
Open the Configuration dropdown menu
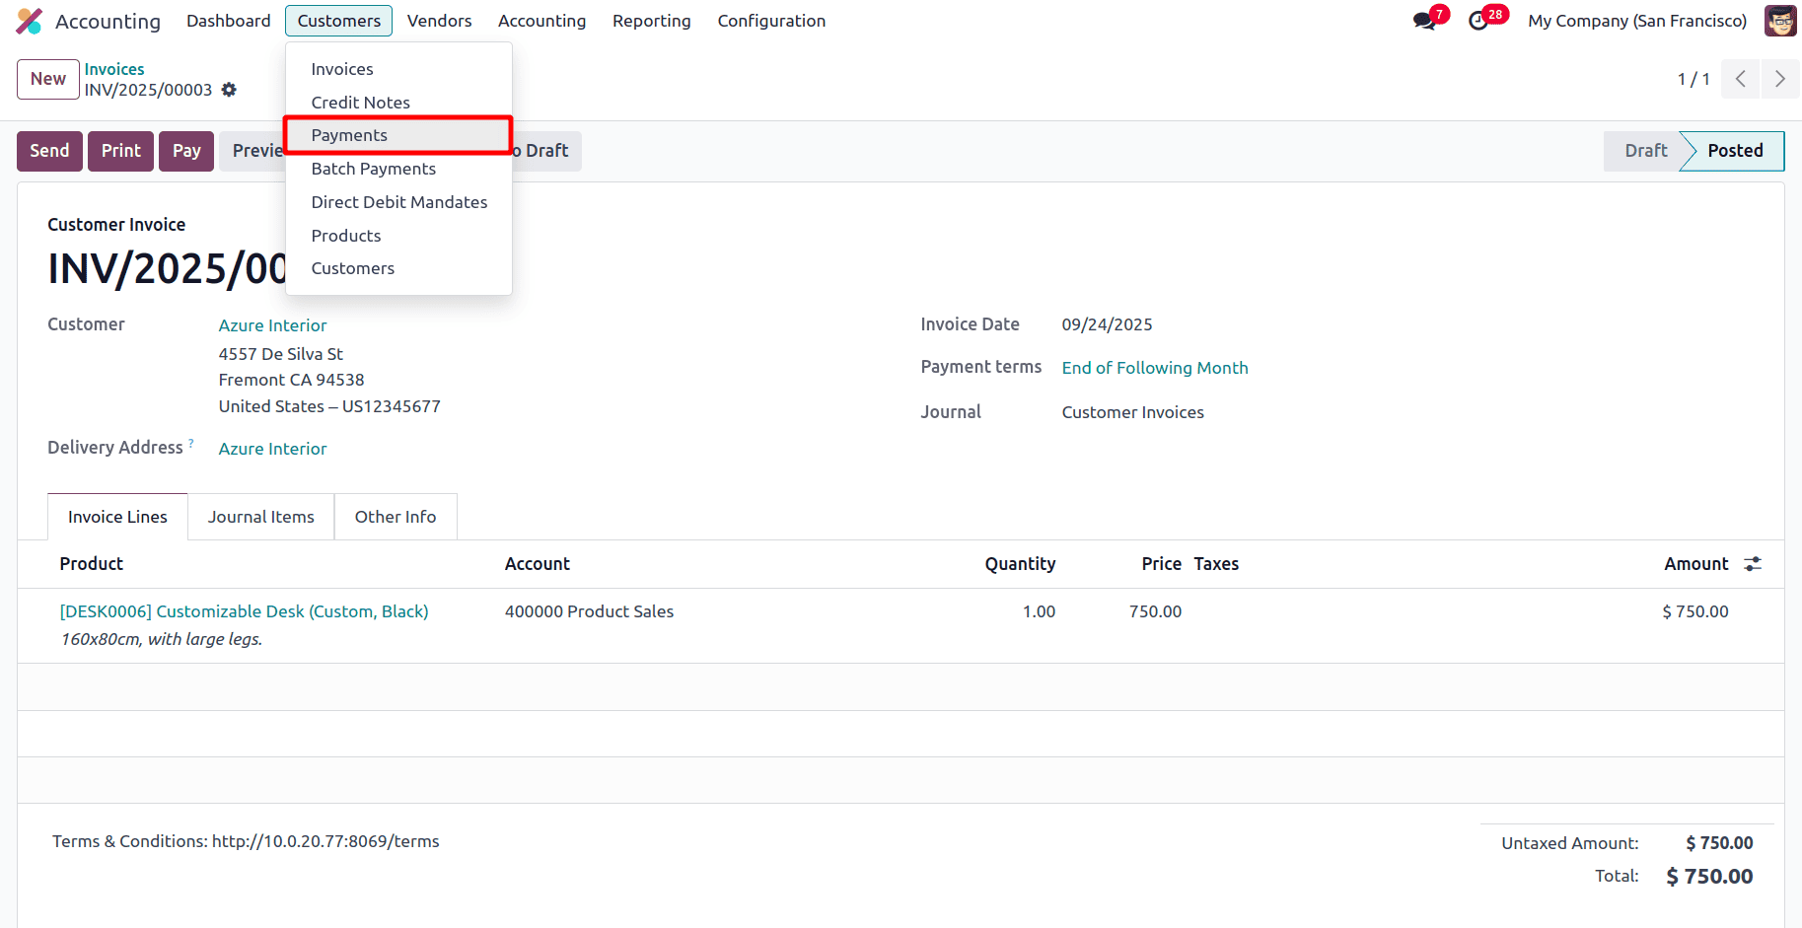(771, 21)
